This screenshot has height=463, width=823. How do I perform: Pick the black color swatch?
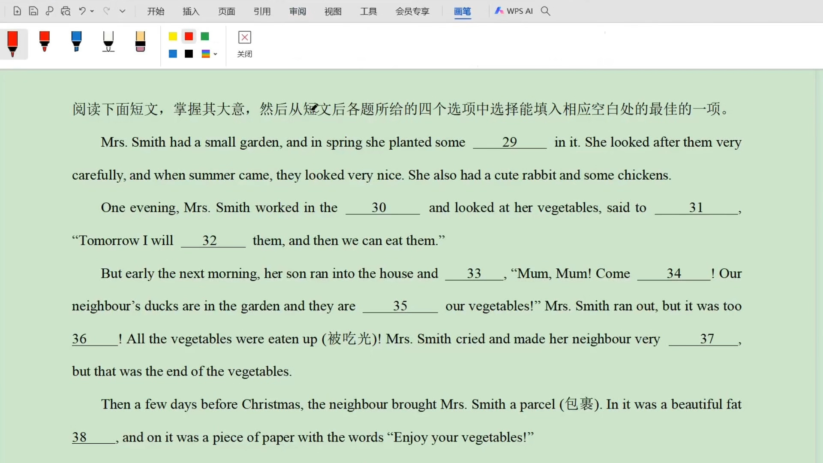click(189, 54)
